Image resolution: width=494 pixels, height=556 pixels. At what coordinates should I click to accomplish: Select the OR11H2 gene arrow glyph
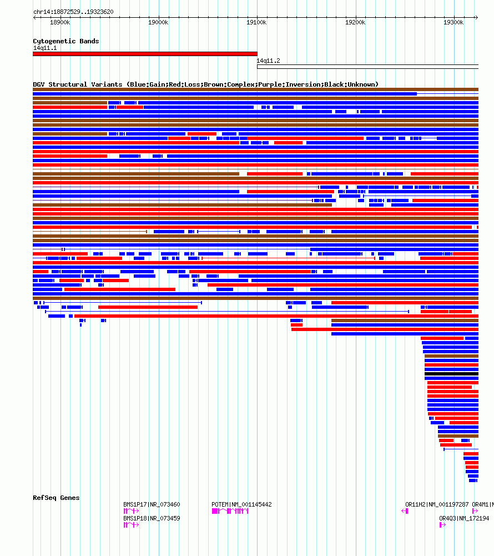pos(405,511)
